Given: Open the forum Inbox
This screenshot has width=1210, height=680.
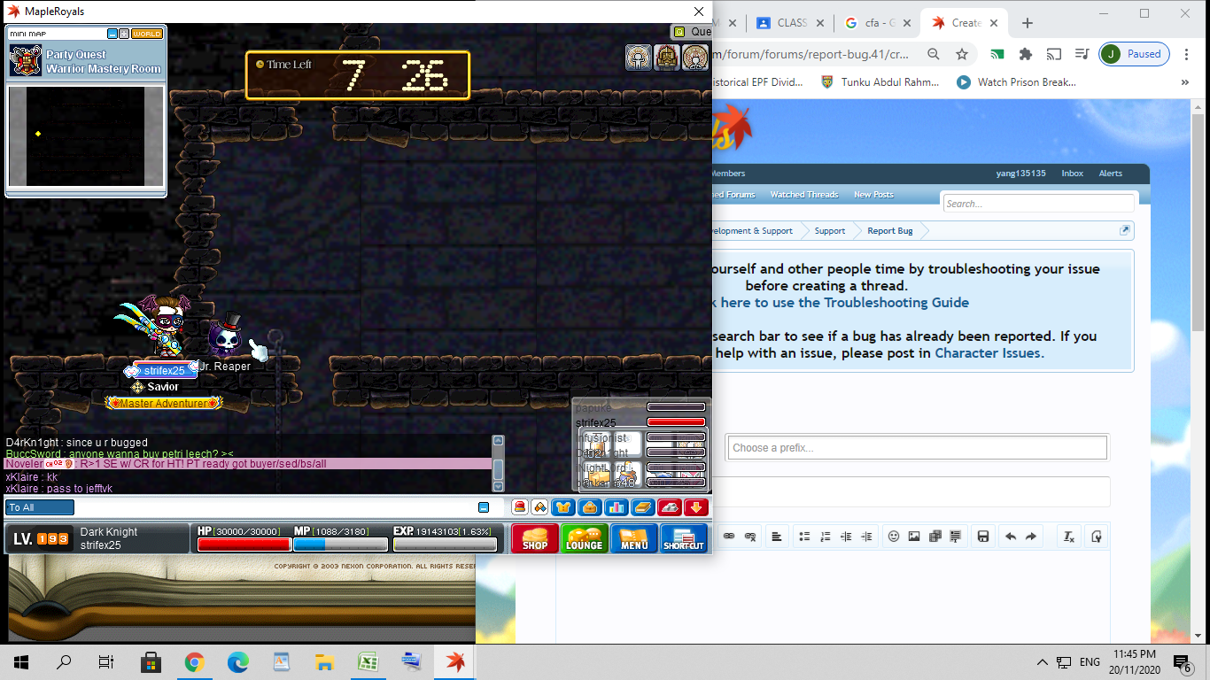Looking at the screenshot, I should click(x=1073, y=174).
